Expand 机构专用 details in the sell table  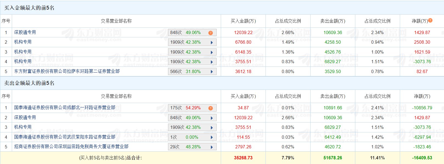212,128
